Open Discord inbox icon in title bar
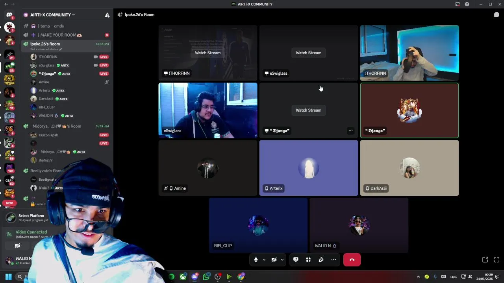The width and height of the screenshot is (504, 283). coord(458,4)
